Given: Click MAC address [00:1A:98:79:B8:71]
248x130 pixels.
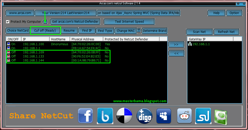Looking at the screenshot, I should tap(86, 61).
